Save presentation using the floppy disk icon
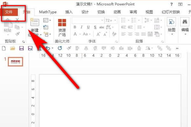The height and width of the screenshot is (127, 191). tap(22, 48)
